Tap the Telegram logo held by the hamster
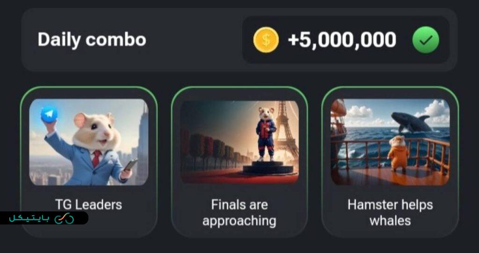Image resolution: width=479 pixels, height=253 pixels. coord(49,114)
